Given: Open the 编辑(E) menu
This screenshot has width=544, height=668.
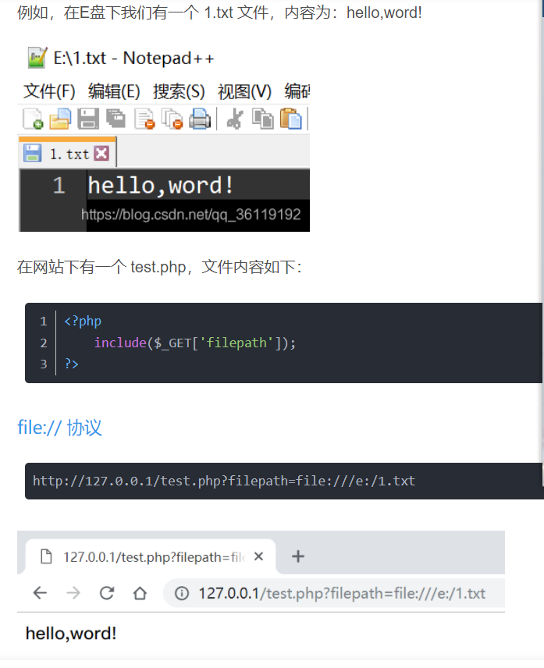Looking at the screenshot, I should pyautogui.click(x=114, y=91).
